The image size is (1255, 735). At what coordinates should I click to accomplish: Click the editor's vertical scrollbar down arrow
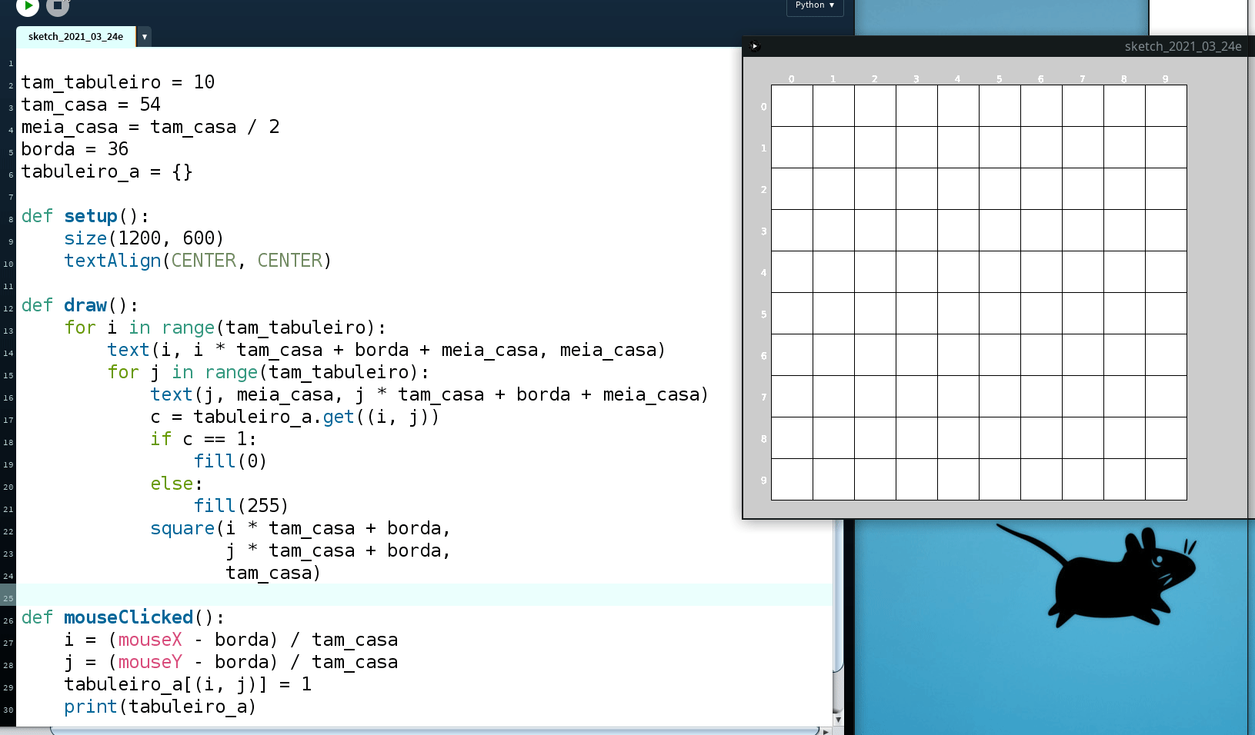(x=838, y=720)
